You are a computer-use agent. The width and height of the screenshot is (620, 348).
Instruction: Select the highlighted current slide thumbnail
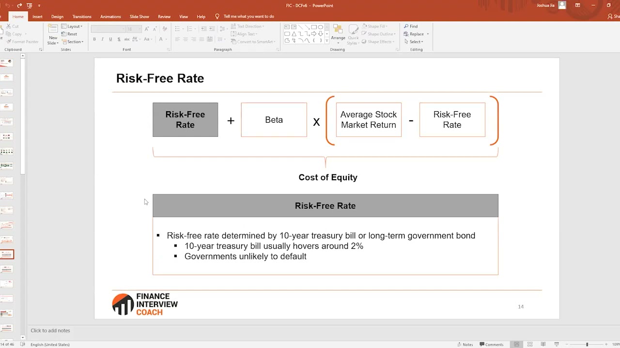(x=7, y=254)
